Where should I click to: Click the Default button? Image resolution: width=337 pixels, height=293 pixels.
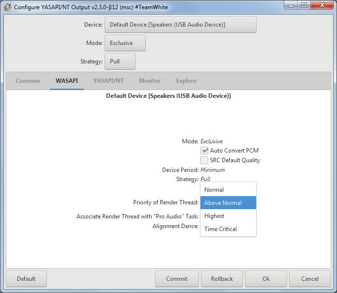(x=26, y=279)
